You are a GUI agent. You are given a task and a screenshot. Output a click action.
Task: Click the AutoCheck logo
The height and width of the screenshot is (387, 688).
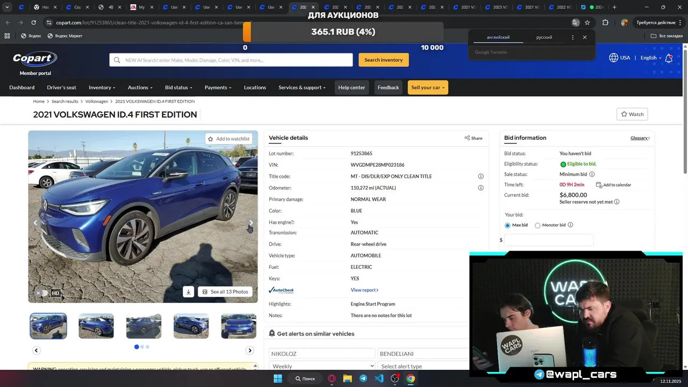(x=281, y=290)
